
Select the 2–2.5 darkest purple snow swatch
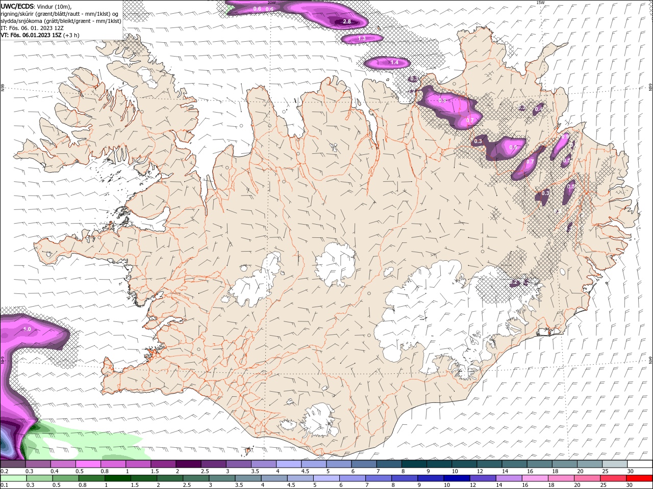point(188,464)
